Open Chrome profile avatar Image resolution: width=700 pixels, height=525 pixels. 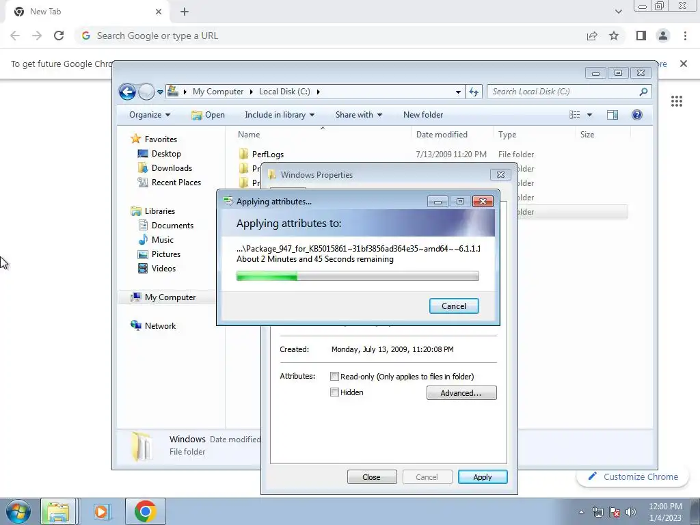[663, 36]
